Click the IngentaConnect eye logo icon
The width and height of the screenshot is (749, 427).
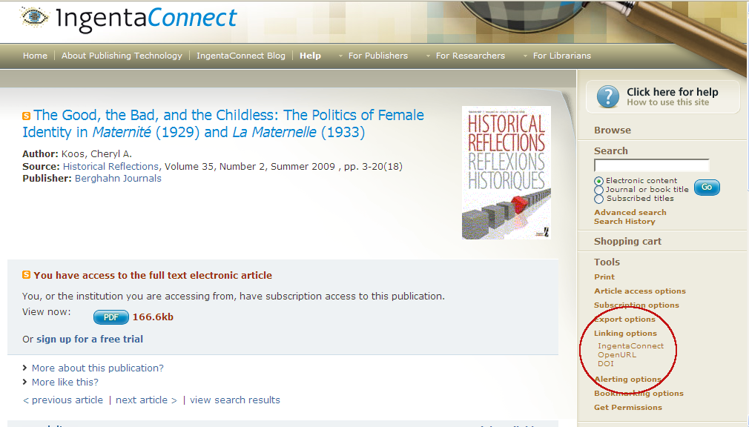click(x=34, y=17)
